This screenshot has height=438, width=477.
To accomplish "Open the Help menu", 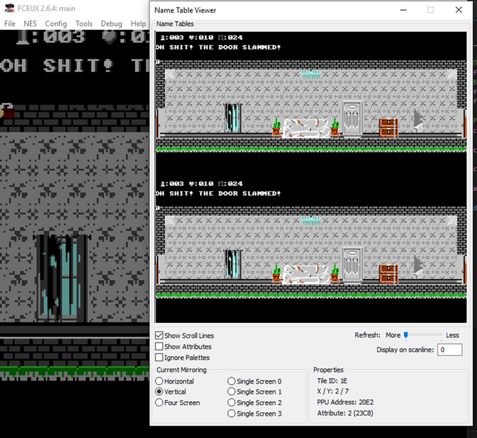I will 138,23.
